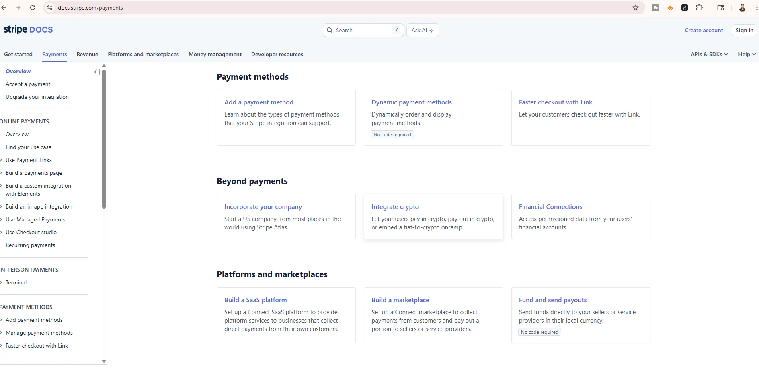Open Overview under Online Payments
This screenshot has width=759, height=368.
click(x=17, y=134)
